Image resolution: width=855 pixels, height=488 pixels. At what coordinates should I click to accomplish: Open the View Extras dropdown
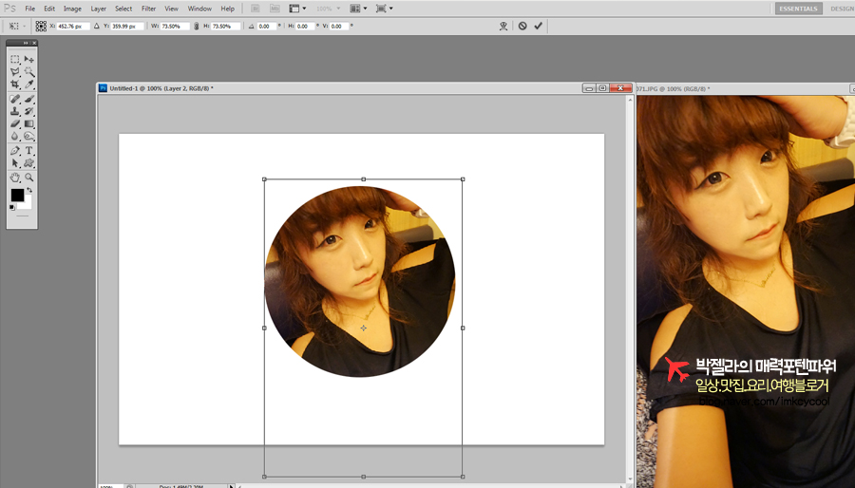pos(297,9)
